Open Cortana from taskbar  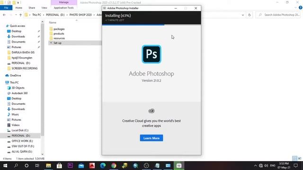coord(27,166)
